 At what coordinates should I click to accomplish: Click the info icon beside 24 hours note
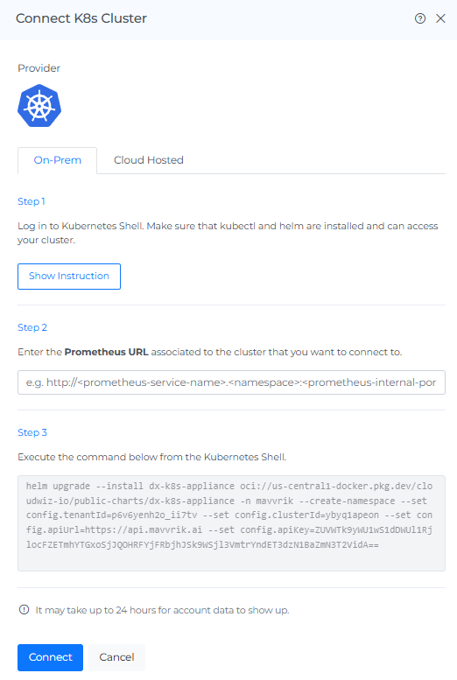click(24, 610)
